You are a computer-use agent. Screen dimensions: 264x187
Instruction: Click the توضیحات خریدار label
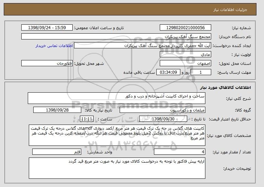237,168
